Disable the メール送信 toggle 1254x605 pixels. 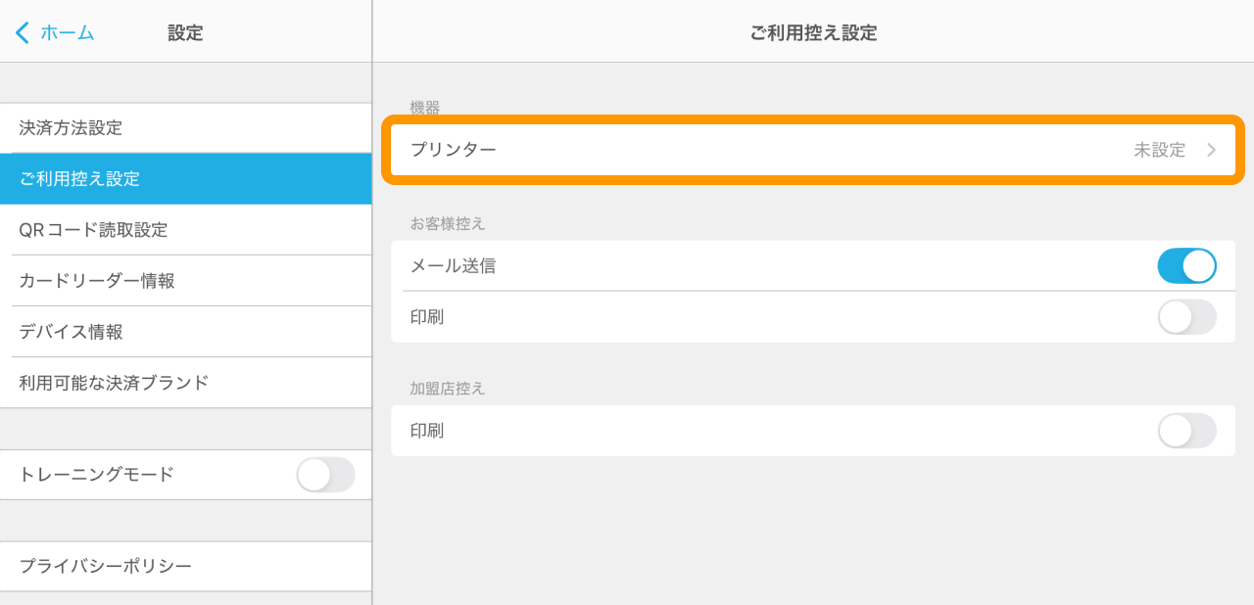point(1186,266)
